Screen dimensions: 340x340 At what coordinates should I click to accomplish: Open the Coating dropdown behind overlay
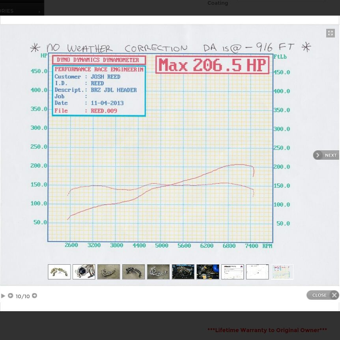coord(281,2)
